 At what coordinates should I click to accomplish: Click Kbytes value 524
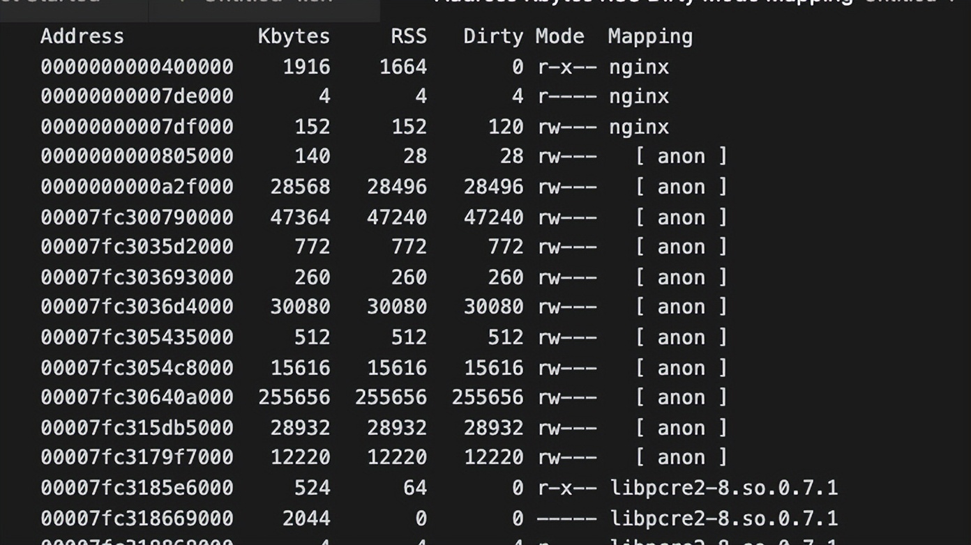(x=312, y=488)
